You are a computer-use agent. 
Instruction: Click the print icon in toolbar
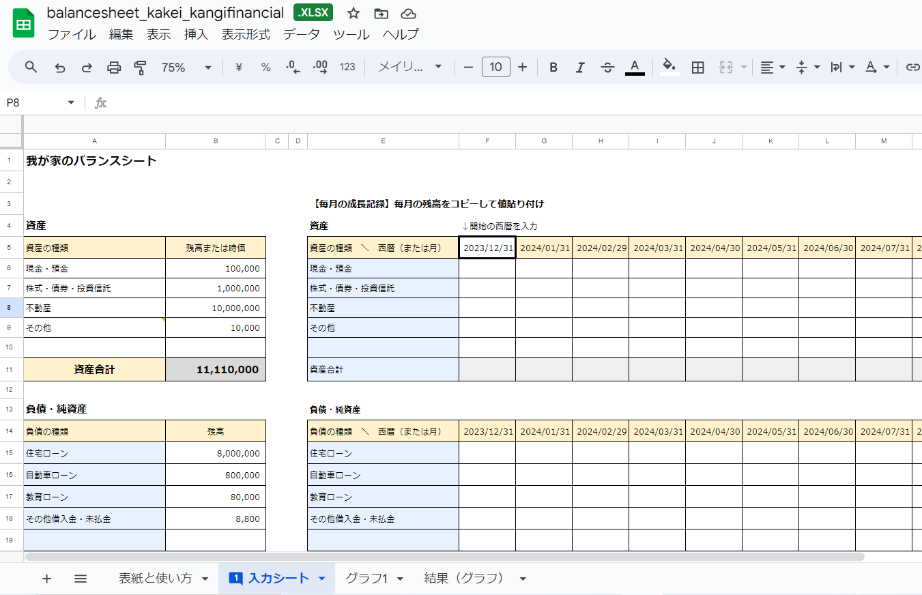[x=114, y=67]
